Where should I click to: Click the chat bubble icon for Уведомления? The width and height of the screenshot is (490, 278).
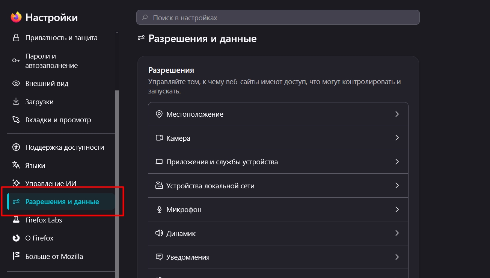click(159, 257)
